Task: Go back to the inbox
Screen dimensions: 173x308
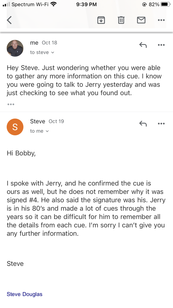Action: 9,20
